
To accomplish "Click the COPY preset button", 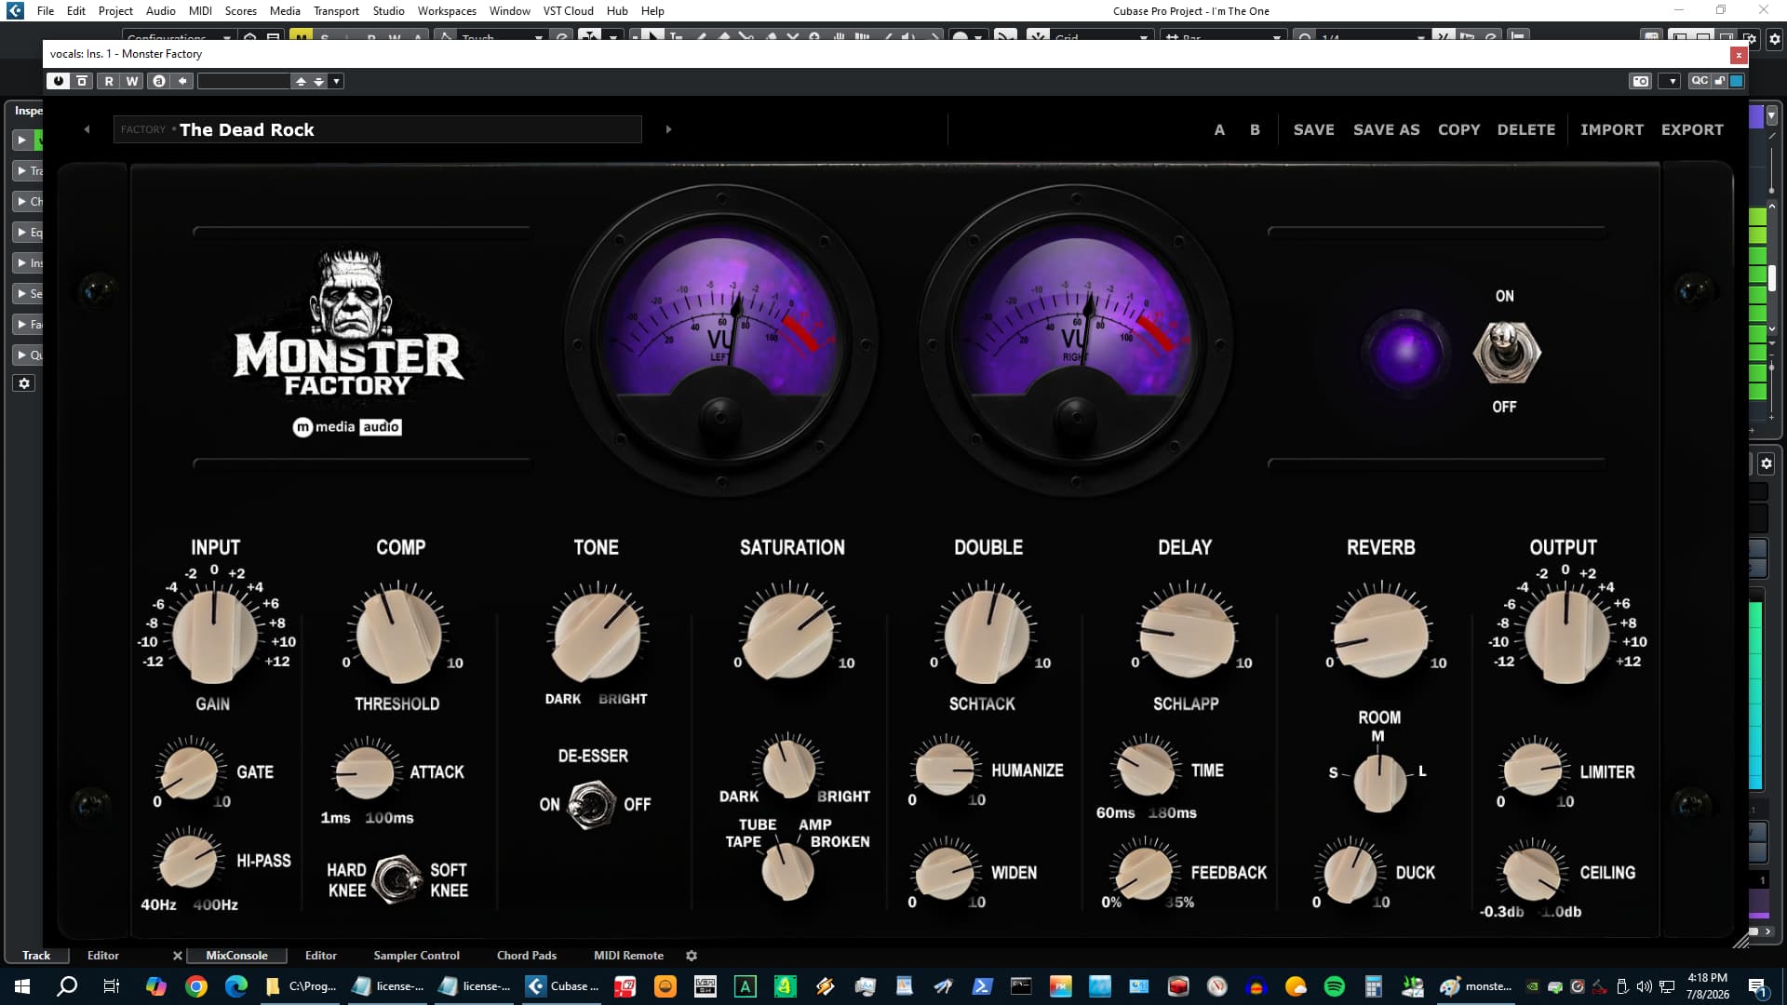I will 1458,129.
